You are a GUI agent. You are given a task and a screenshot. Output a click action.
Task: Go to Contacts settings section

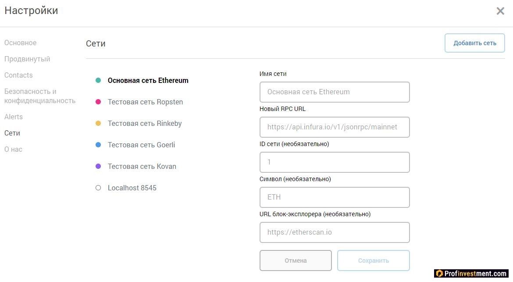[x=18, y=75]
